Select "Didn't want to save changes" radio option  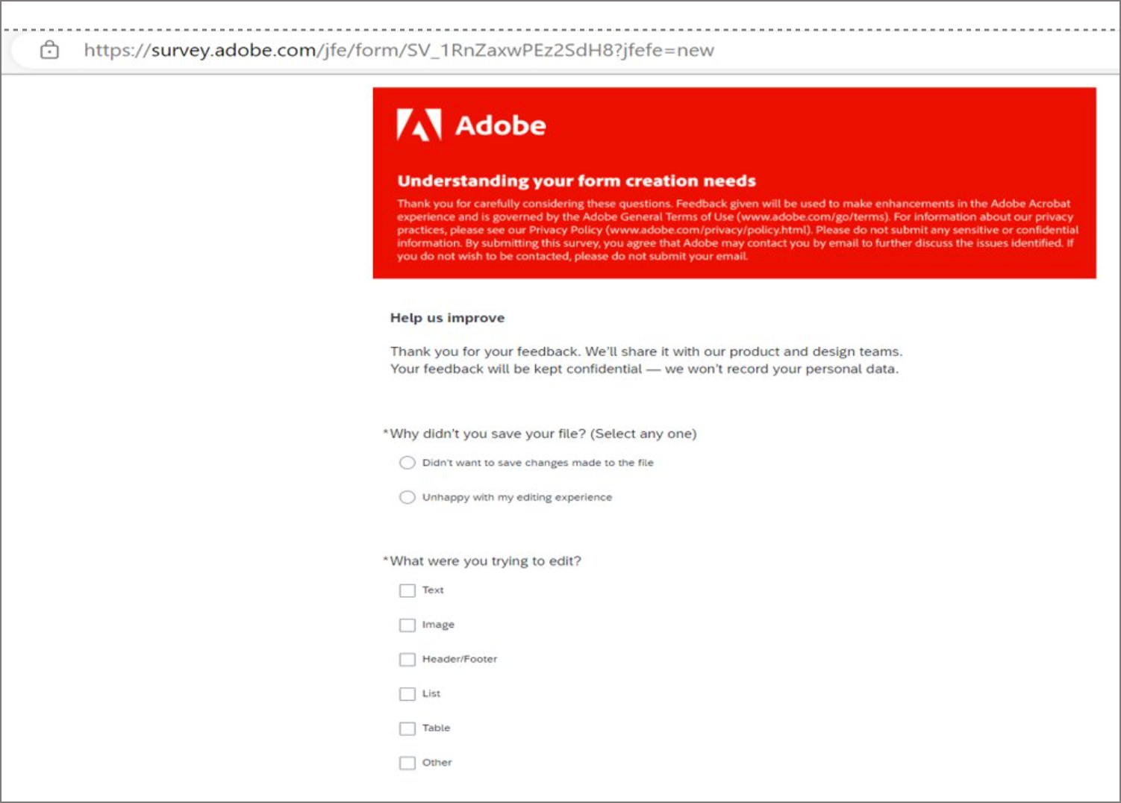coord(407,463)
